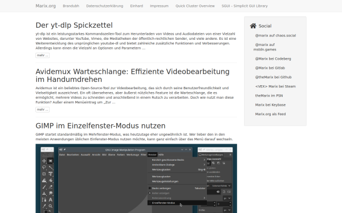Viewport: 342px width, 213px height.
Task: Click 'mehr ...' below the Avidemux excerpt
Action: (x=43, y=110)
